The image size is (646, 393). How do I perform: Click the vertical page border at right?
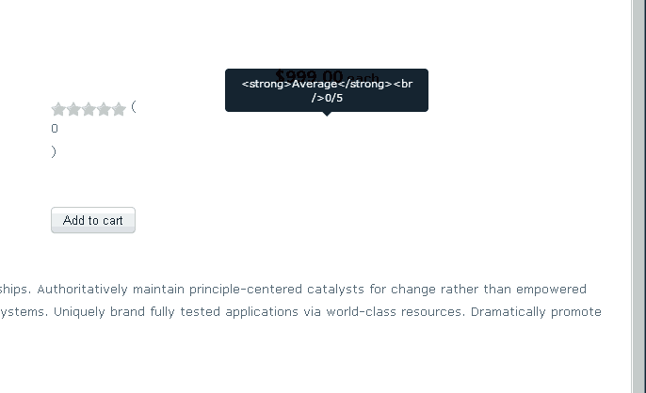coord(631,188)
